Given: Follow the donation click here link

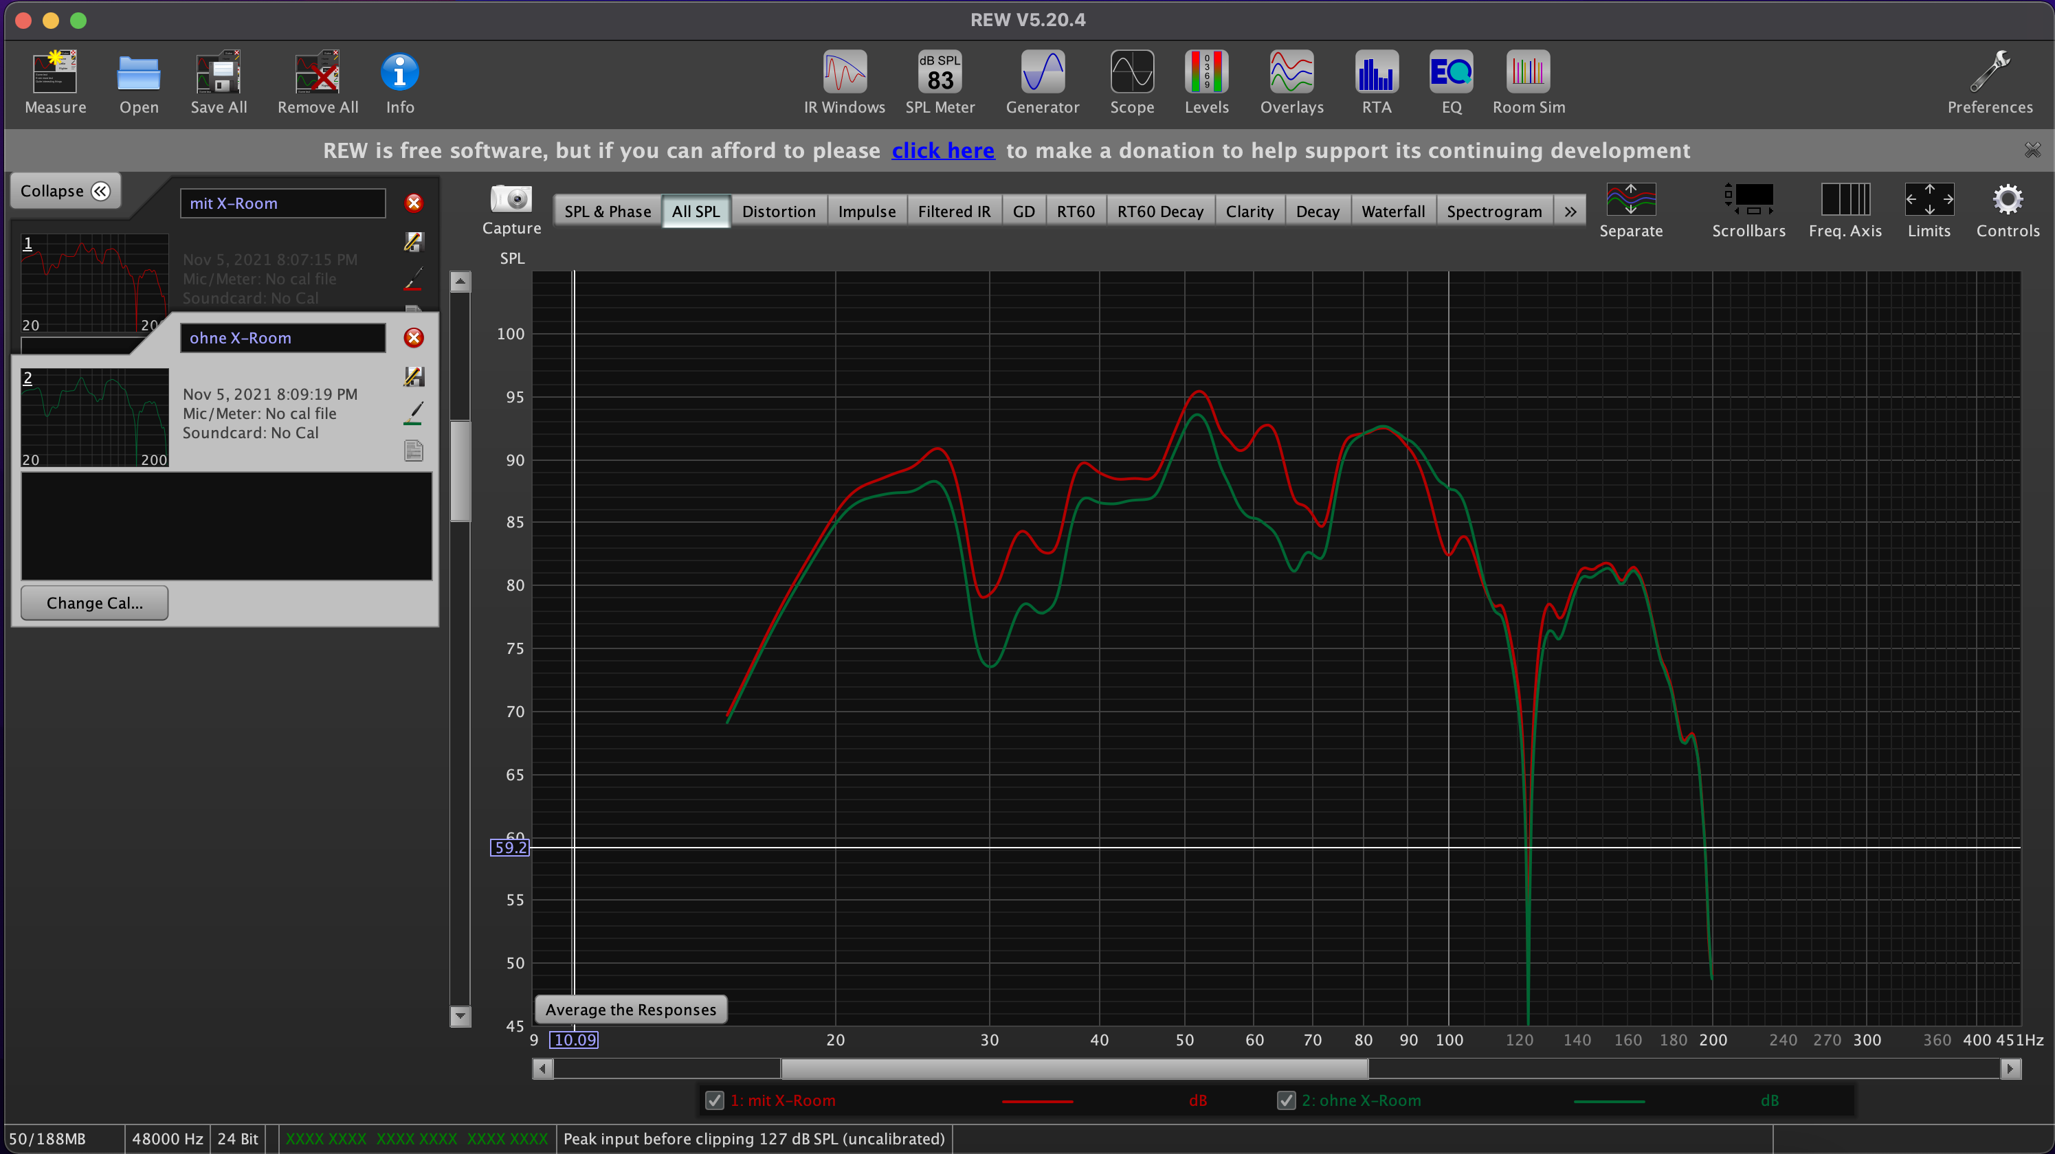Looking at the screenshot, I should (942, 150).
